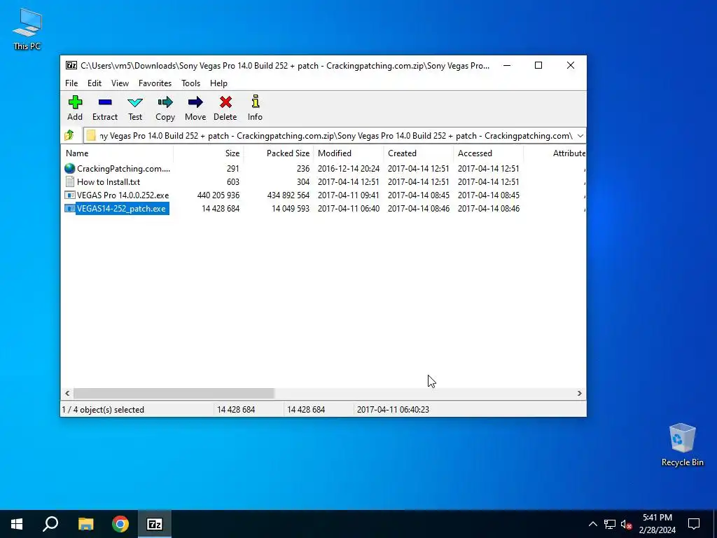Close the 7-Zip window
The image size is (717, 538).
pos(570,65)
